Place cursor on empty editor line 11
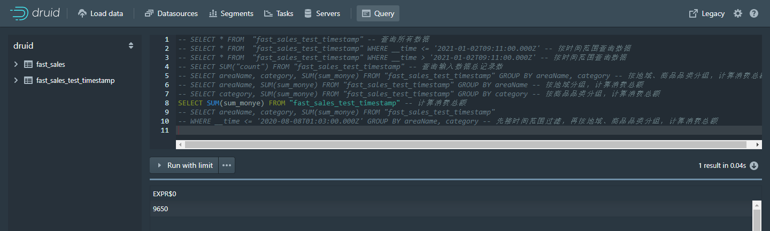Screen dimensions: 770x231 click(468, 130)
